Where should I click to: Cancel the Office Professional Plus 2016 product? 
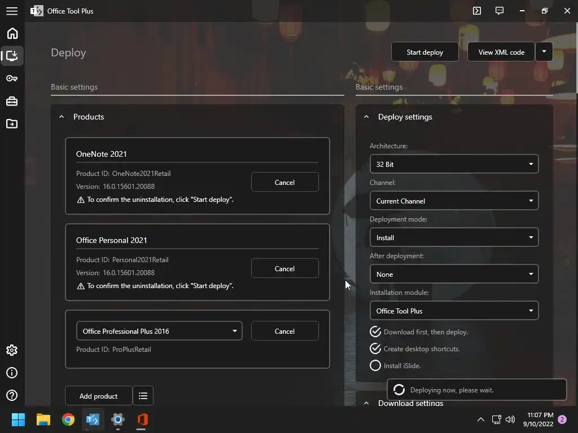click(284, 331)
